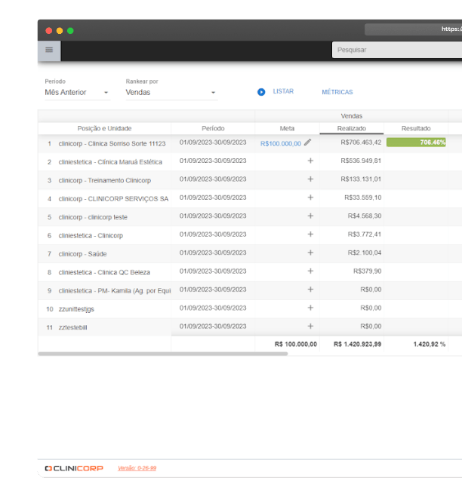This screenshot has width=462, height=496.
Task: Click realizado value R$3.772,41
Action: click(365, 234)
